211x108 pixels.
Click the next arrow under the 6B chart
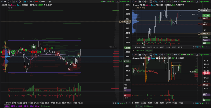pos(129,103)
